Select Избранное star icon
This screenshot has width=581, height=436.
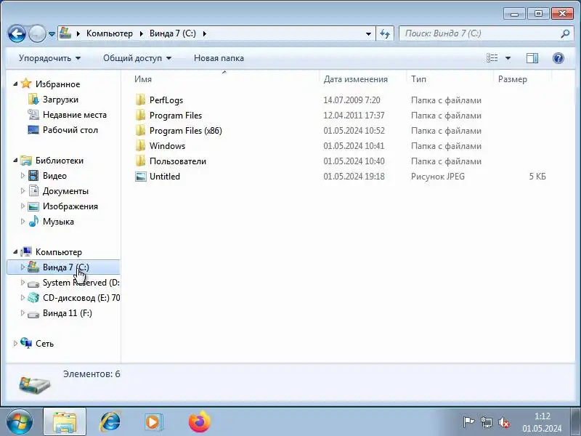(x=26, y=84)
